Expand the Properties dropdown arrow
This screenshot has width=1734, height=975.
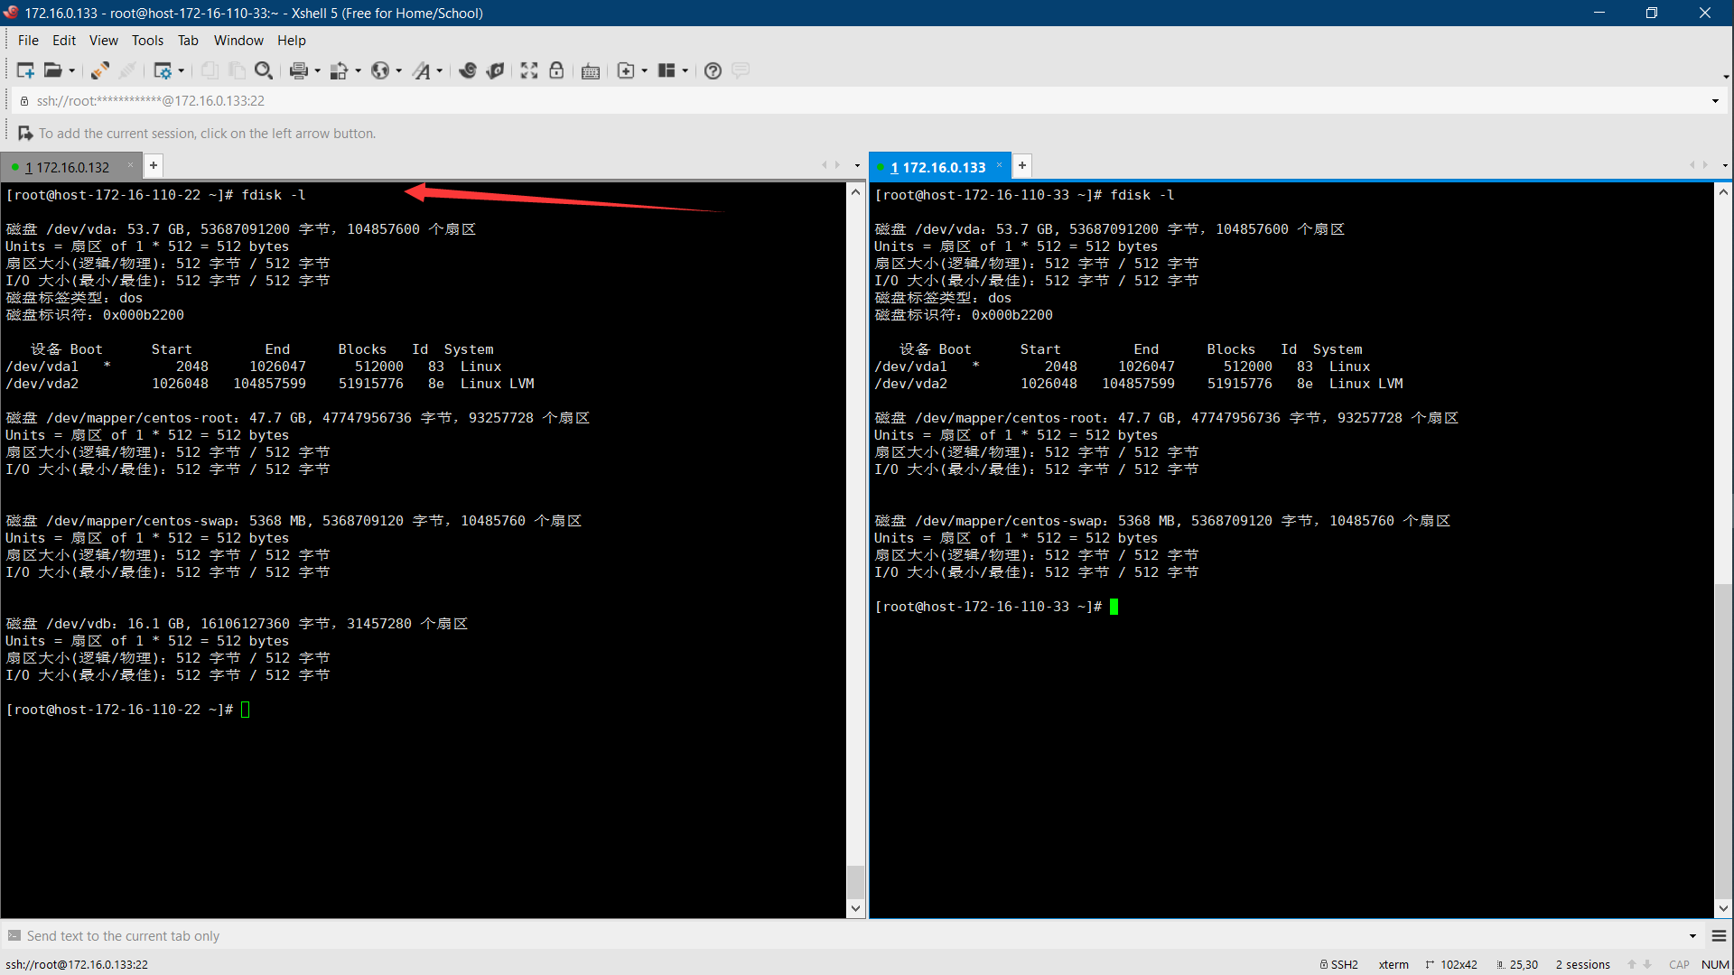point(182,70)
